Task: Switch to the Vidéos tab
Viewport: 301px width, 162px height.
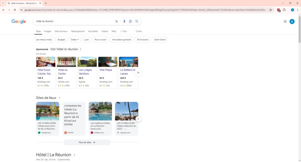Action: (105, 31)
